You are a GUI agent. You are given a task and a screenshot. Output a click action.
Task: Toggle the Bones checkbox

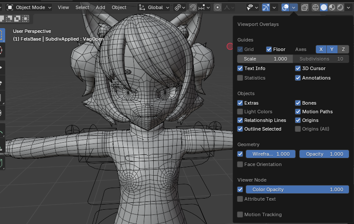pos(298,103)
